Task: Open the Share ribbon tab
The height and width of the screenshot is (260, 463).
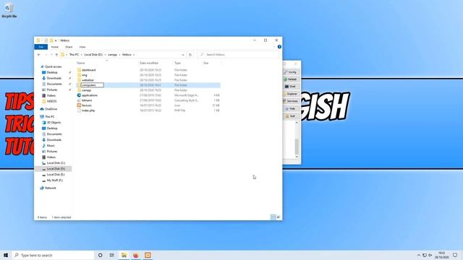Action: pyautogui.click(x=69, y=47)
